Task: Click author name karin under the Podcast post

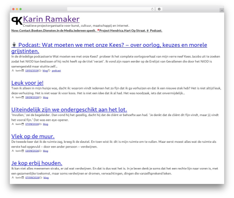Action: [18, 71]
